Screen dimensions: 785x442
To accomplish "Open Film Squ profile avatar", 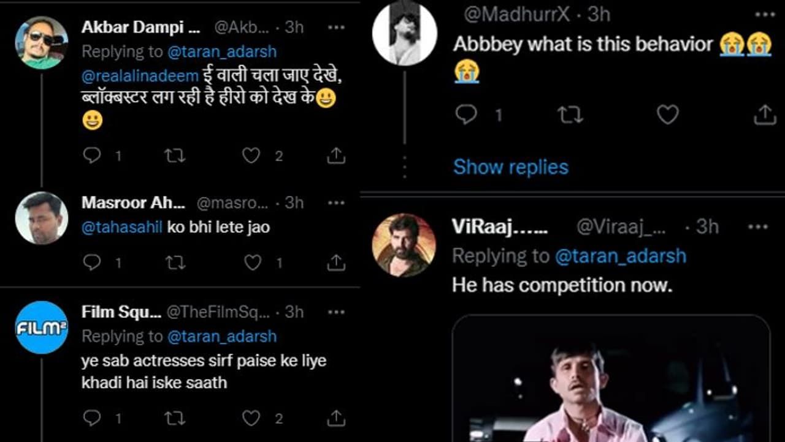I will [42, 327].
